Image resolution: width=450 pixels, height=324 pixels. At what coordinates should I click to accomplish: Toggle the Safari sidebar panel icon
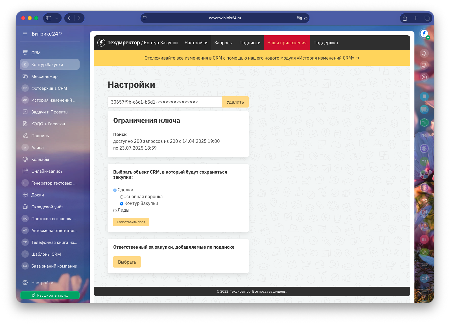tap(49, 18)
